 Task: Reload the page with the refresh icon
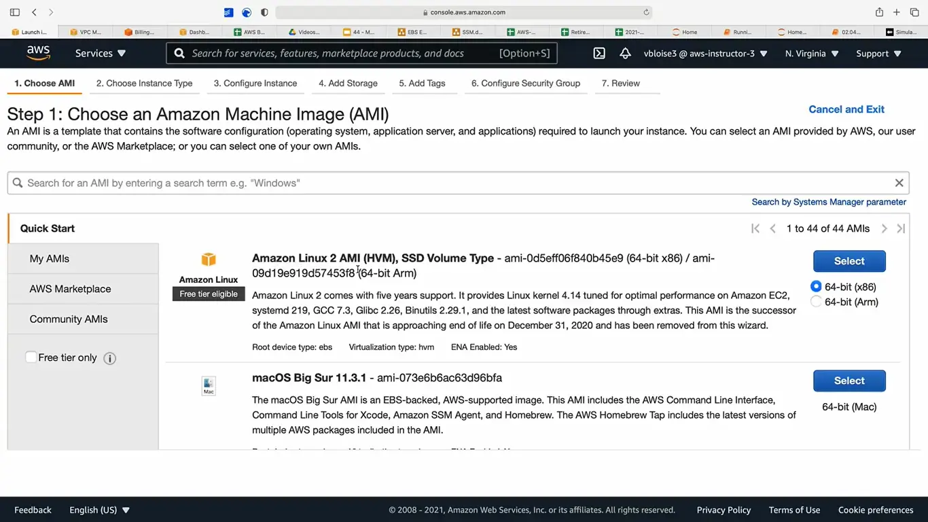tap(646, 12)
